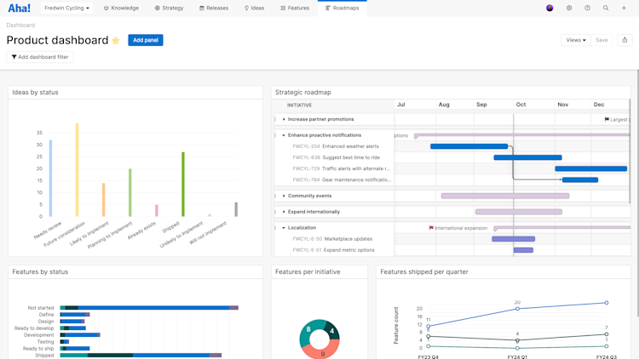Click the Traffic alerts blue timeline bar

(x=591, y=168)
